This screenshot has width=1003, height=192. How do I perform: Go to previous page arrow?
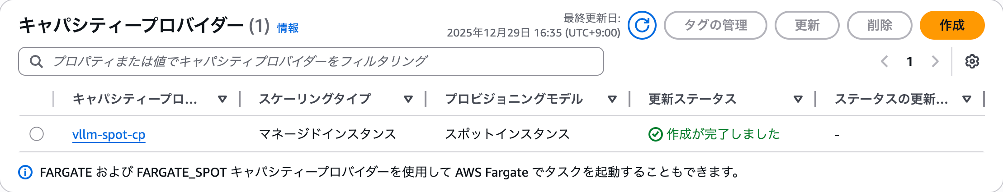pyautogui.click(x=885, y=61)
